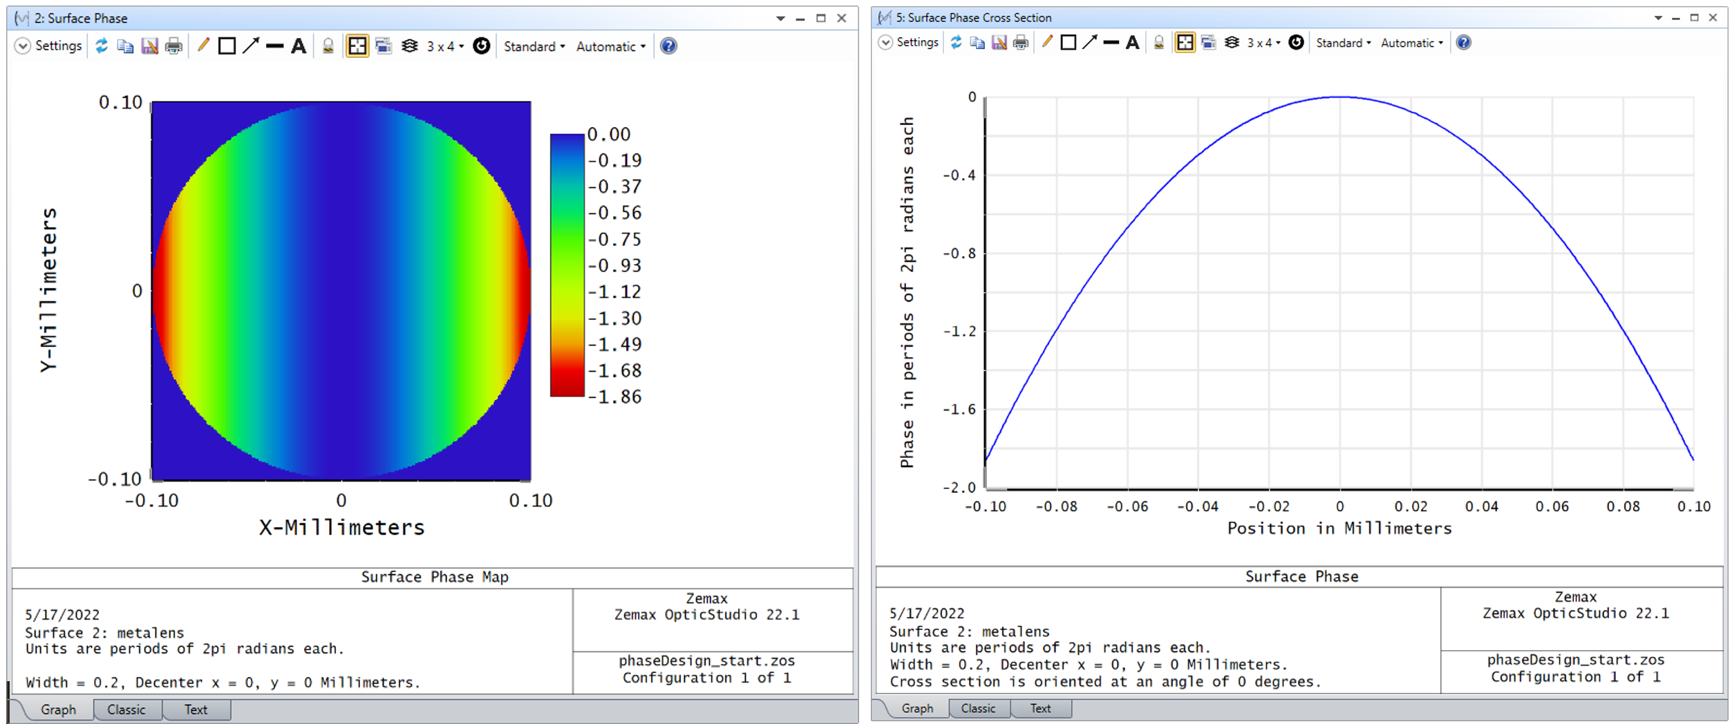Save the Surface Phase Cross Section data
This screenshot has width=1732, height=724.
click(x=1000, y=43)
